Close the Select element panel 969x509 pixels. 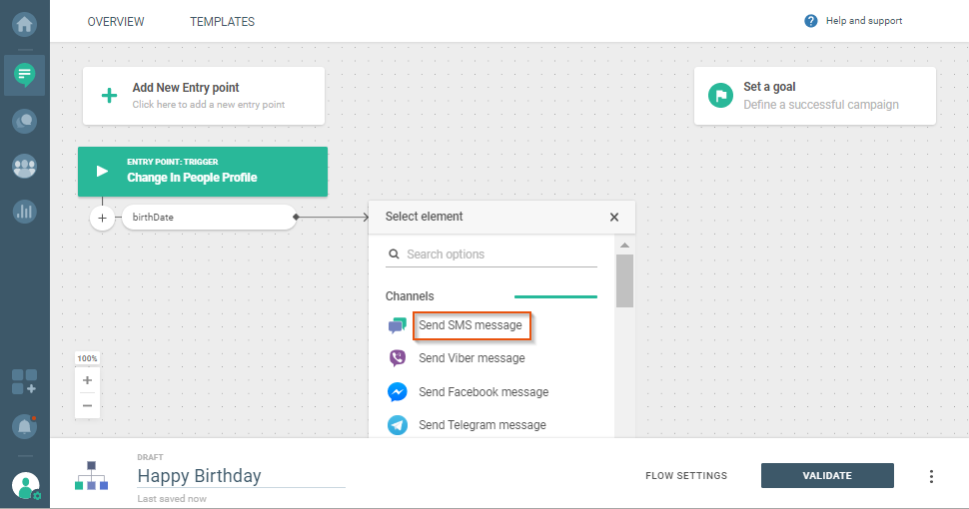click(614, 217)
